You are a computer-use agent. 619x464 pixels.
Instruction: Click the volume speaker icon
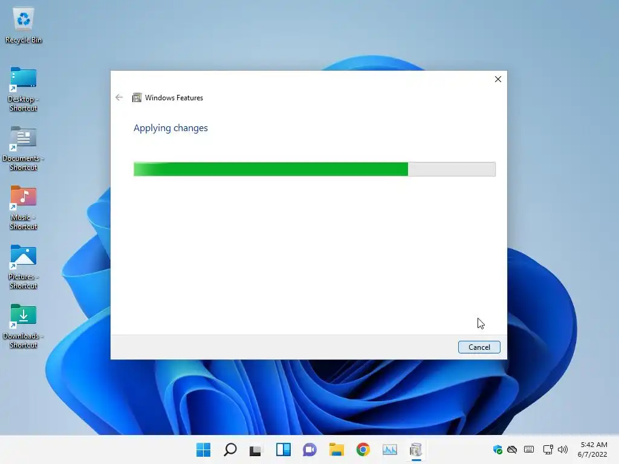pos(563,449)
